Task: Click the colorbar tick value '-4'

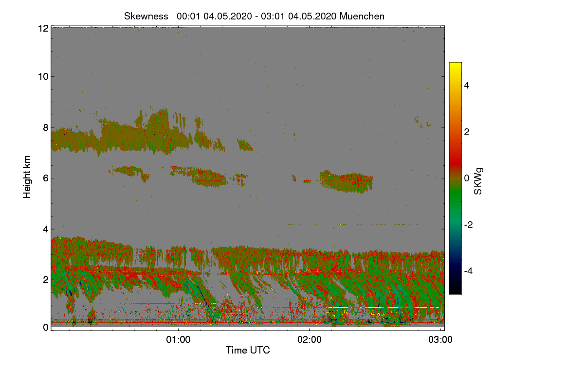Action: pyautogui.click(x=468, y=271)
